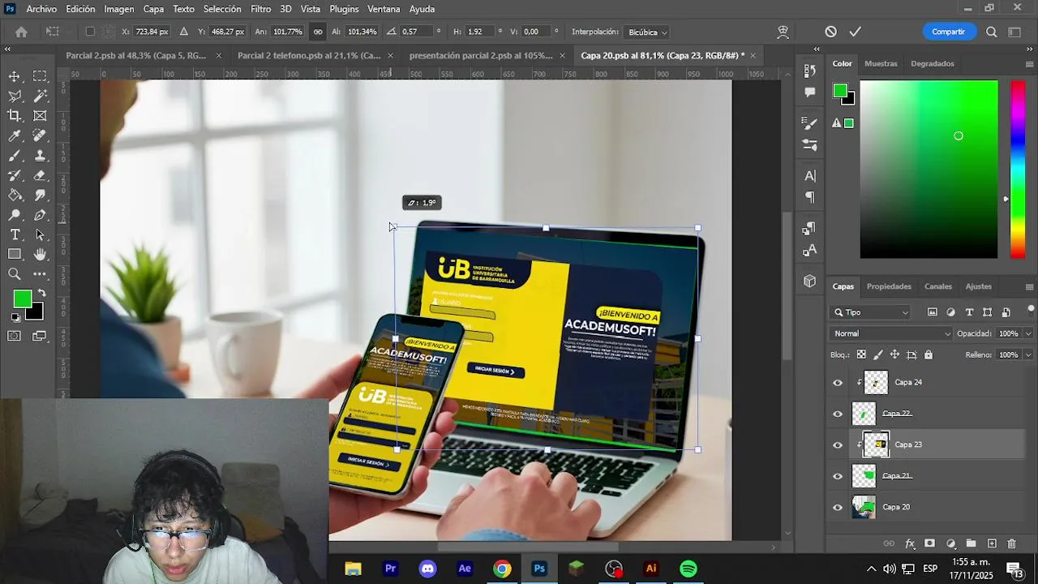This screenshot has width=1038, height=584.
Task: Swap foreground and background colors
Action: [41, 294]
